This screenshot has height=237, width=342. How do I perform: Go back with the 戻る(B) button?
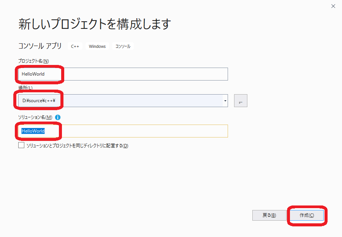(x=269, y=215)
